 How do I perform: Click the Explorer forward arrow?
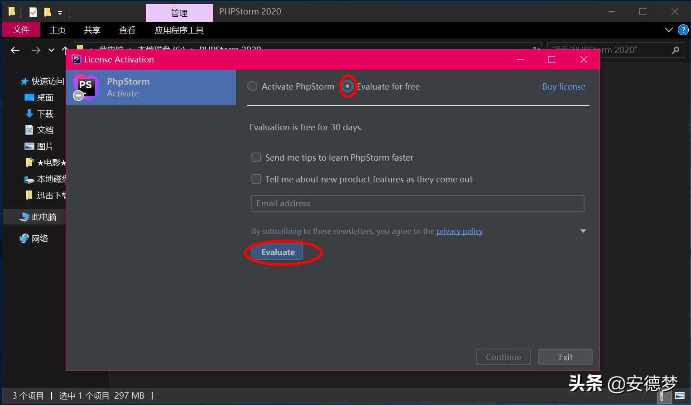pos(36,50)
